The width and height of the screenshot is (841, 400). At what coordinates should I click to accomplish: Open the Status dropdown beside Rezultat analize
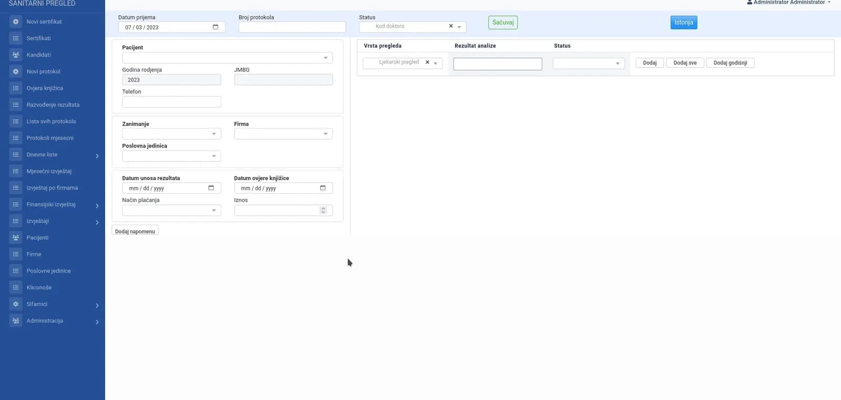(x=589, y=64)
